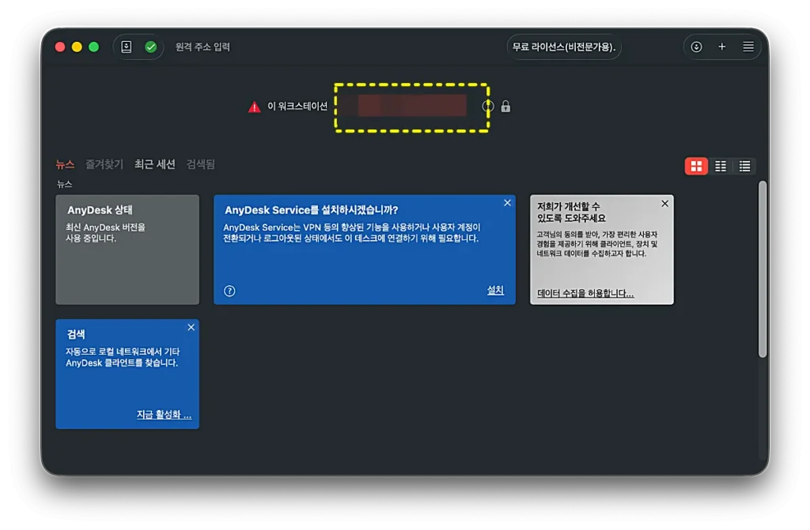This screenshot has width=810, height=530.
Task: Click the green connection status checkmark
Action: click(151, 47)
